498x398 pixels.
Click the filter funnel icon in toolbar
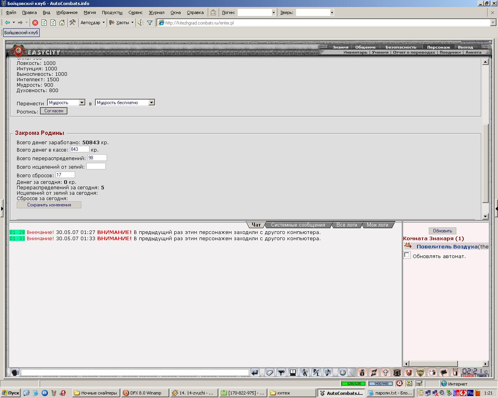pyautogui.click(x=149, y=23)
